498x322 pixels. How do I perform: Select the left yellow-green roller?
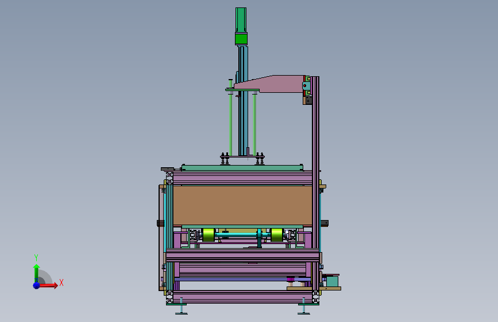(x=209, y=235)
